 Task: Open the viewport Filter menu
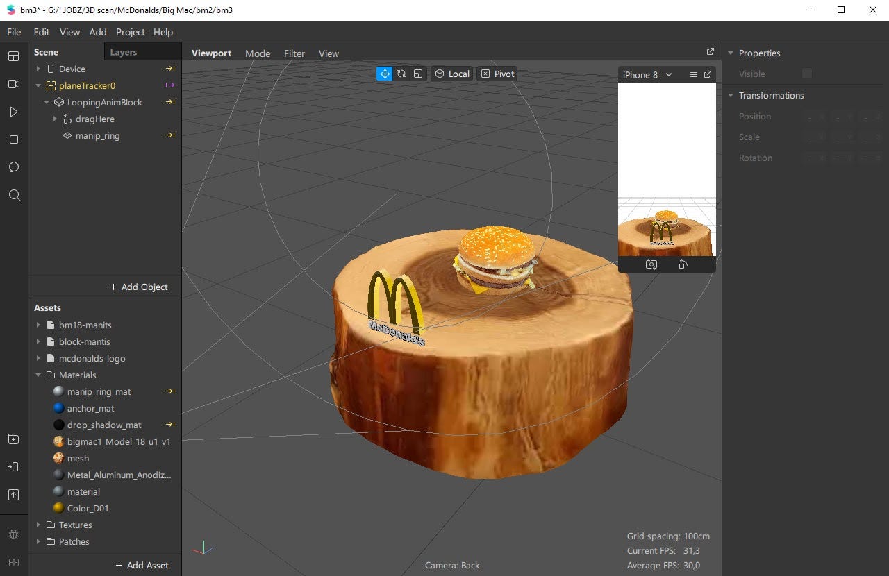(294, 53)
